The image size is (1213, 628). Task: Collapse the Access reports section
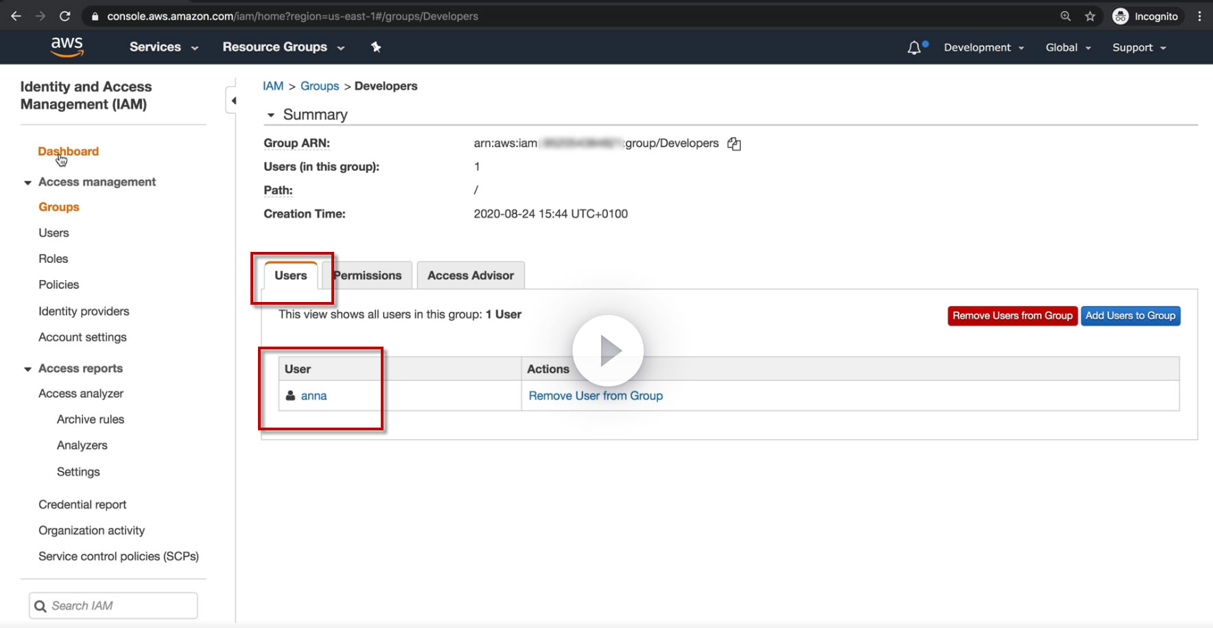coord(27,369)
